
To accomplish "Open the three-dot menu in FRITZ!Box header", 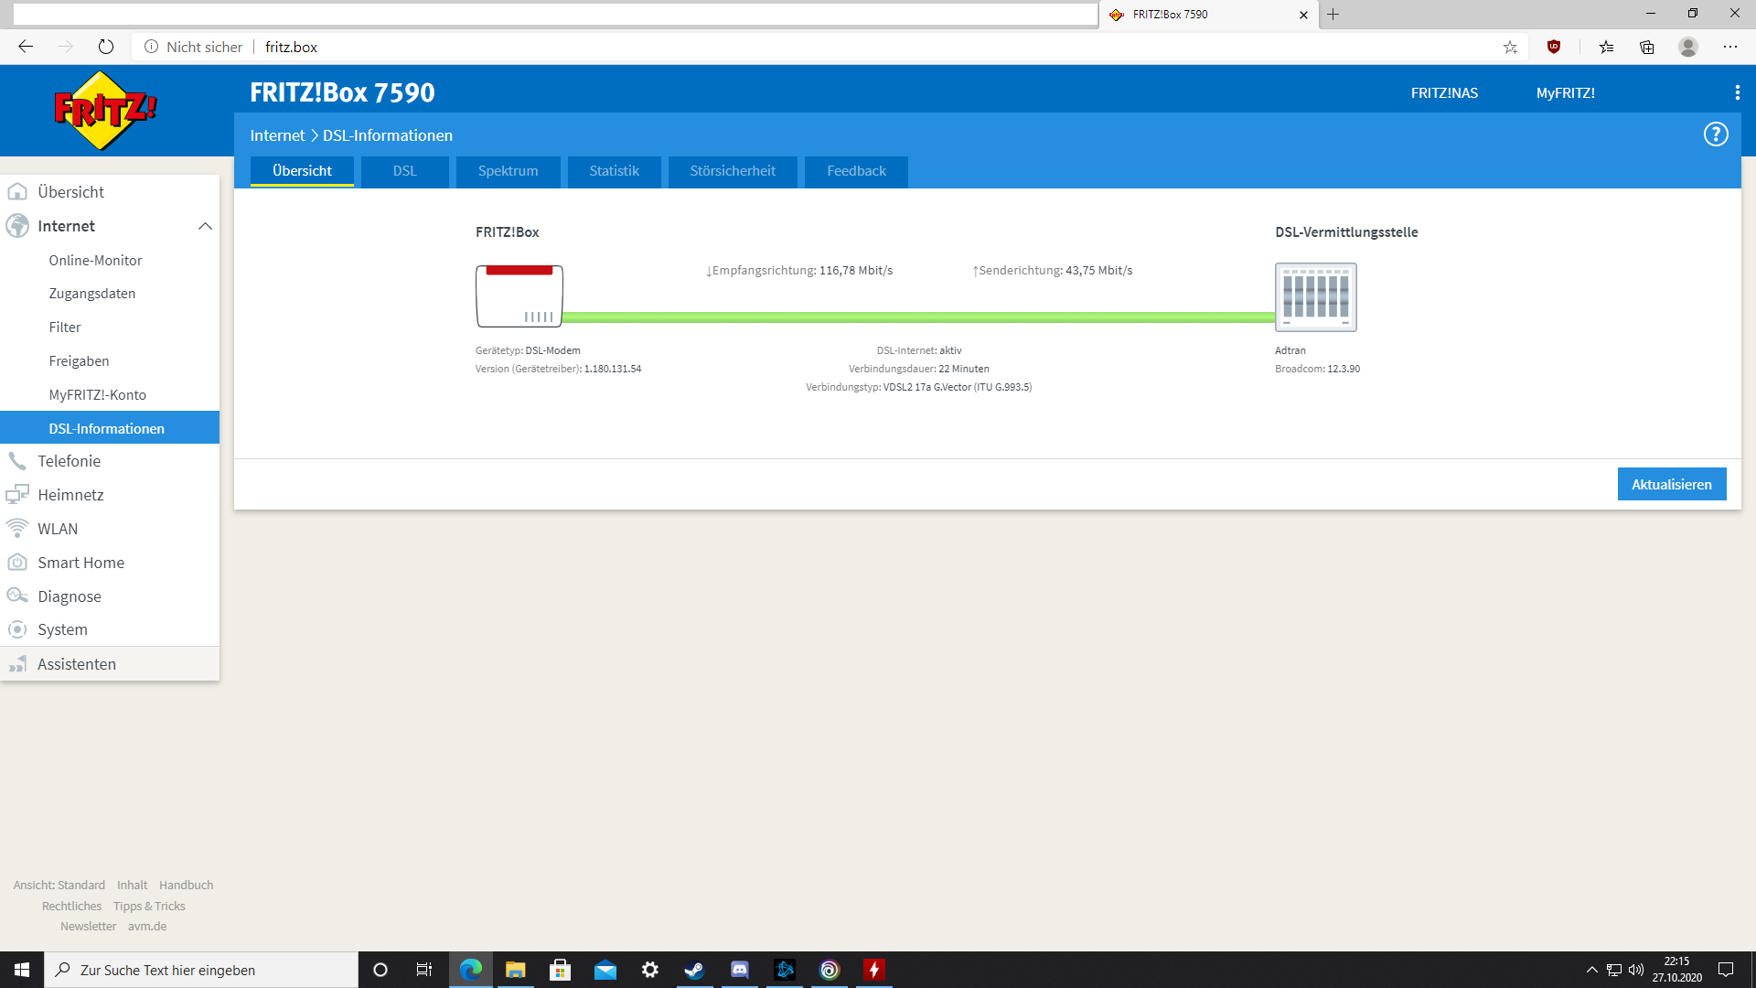I will pyautogui.click(x=1737, y=92).
